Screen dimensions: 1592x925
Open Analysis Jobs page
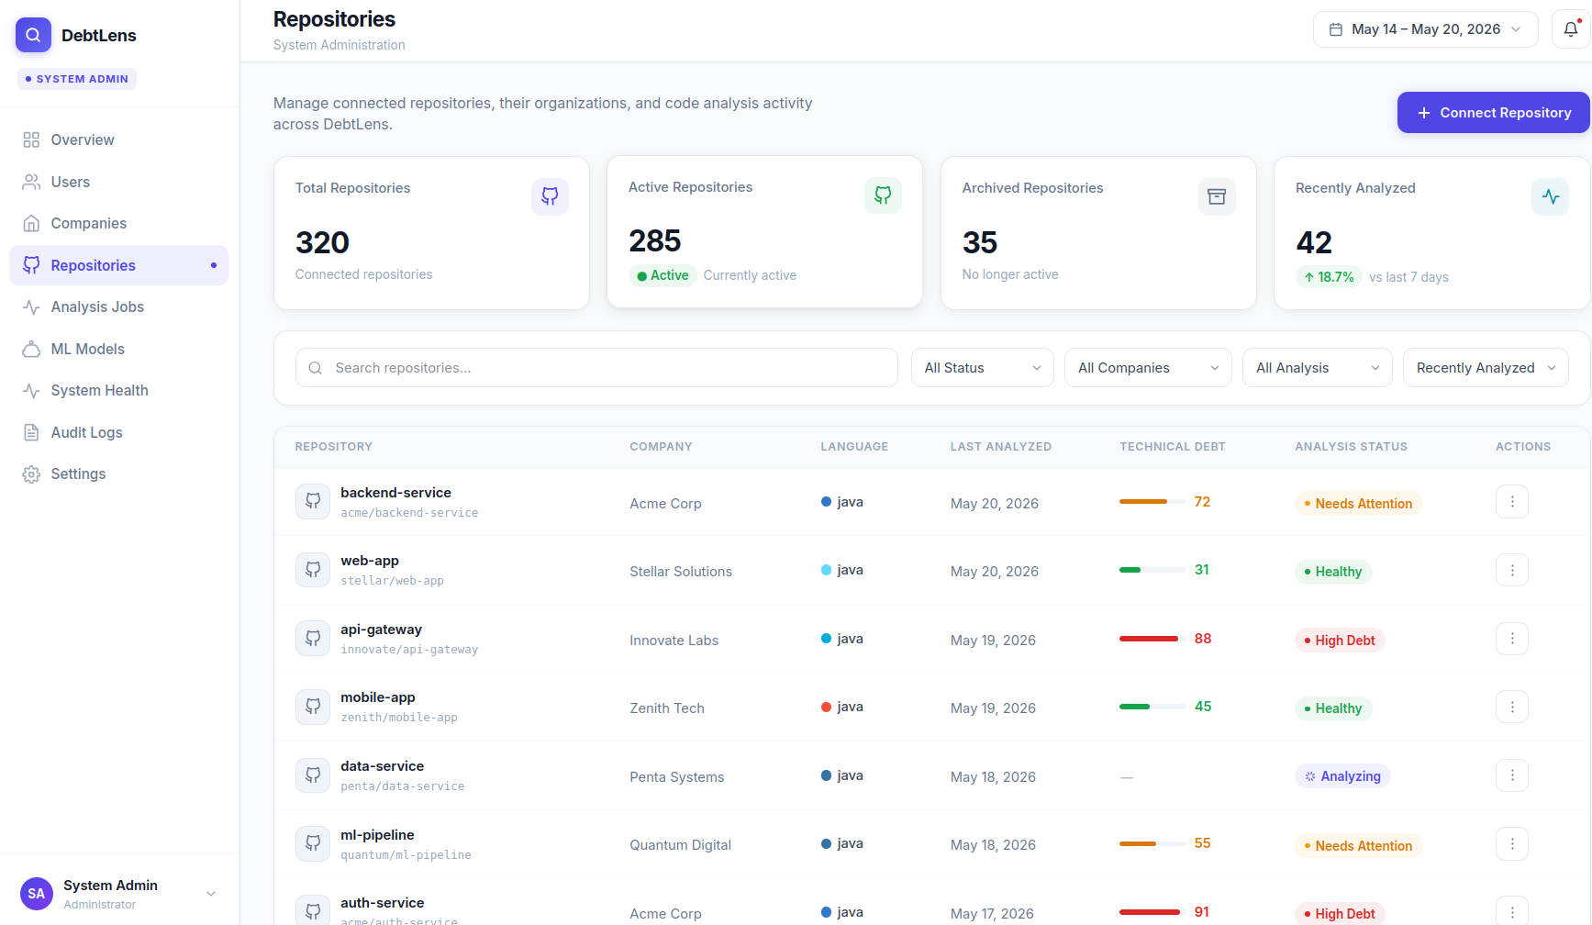pyautogui.click(x=119, y=306)
